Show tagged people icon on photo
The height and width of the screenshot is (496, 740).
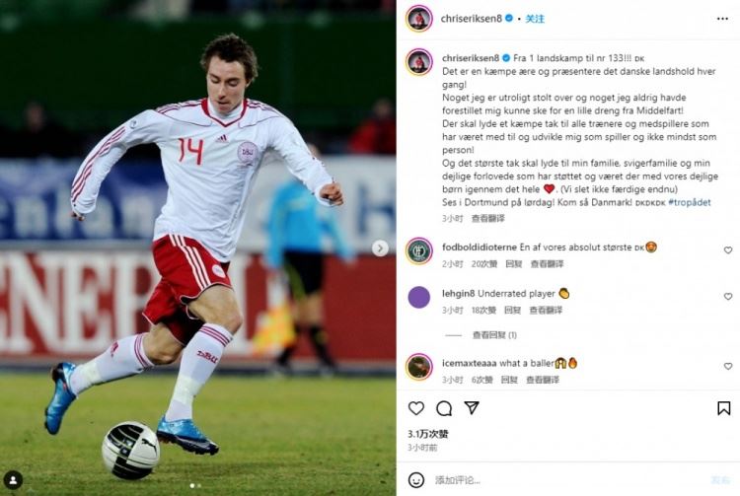point(13,480)
